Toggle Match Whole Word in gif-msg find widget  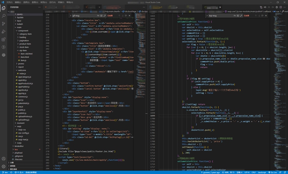(x=101, y=15)
